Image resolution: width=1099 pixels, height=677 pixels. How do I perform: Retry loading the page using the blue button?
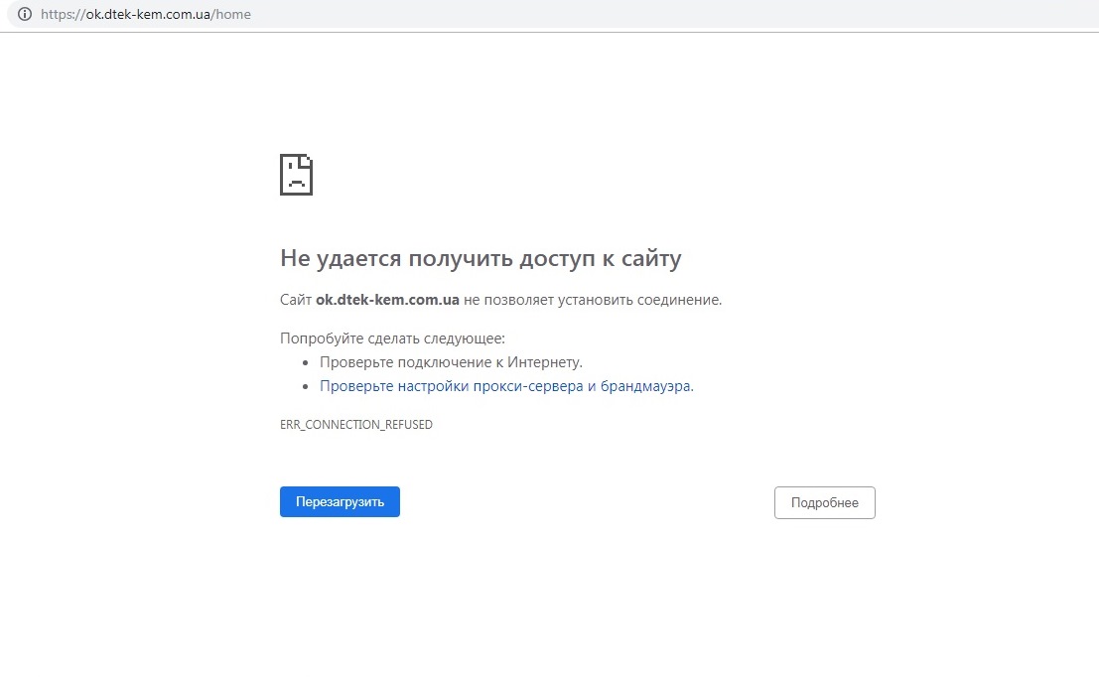pos(340,501)
